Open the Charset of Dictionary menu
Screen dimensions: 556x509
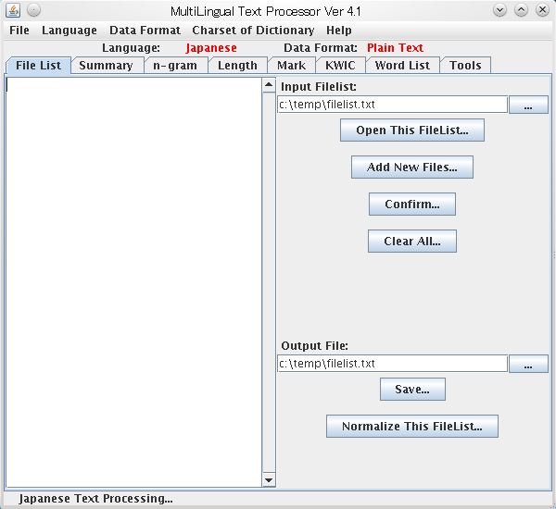253,31
